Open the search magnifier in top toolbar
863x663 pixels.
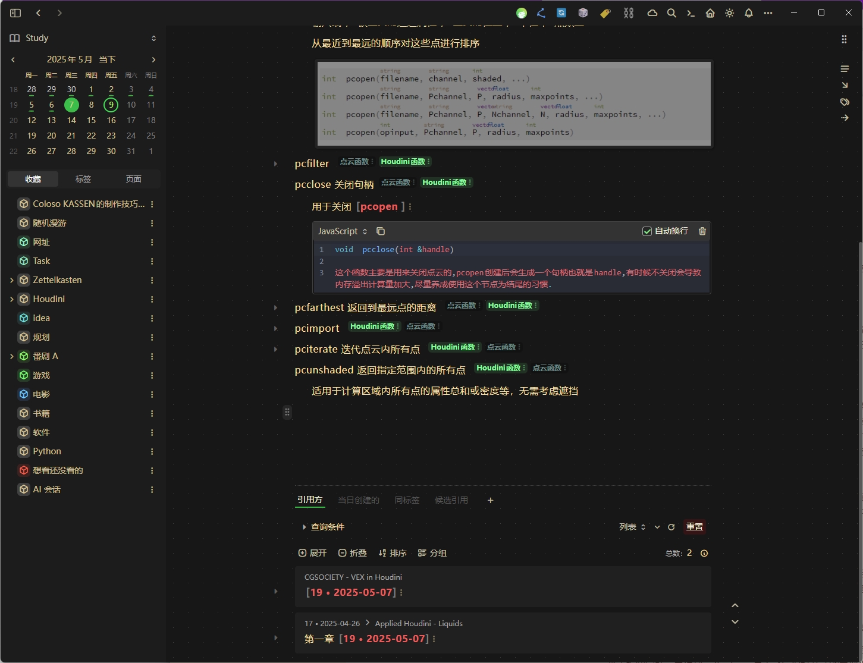[x=671, y=13]
